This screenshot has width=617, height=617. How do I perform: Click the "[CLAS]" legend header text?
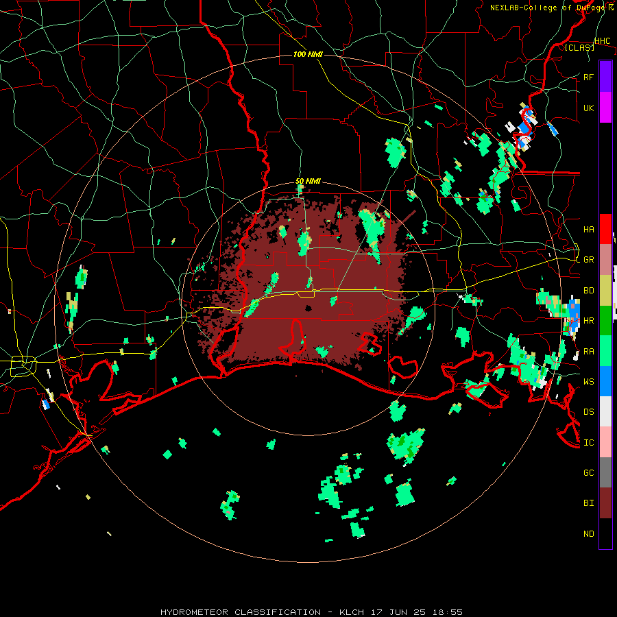pos(579,47)
